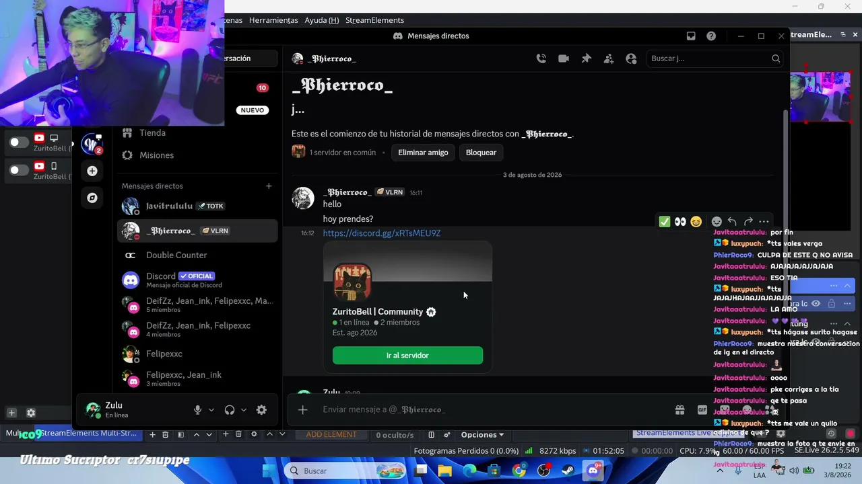The image size is (862, 484).
Task: Expand headphone output options chevron
Action: (x=244, y=409)
